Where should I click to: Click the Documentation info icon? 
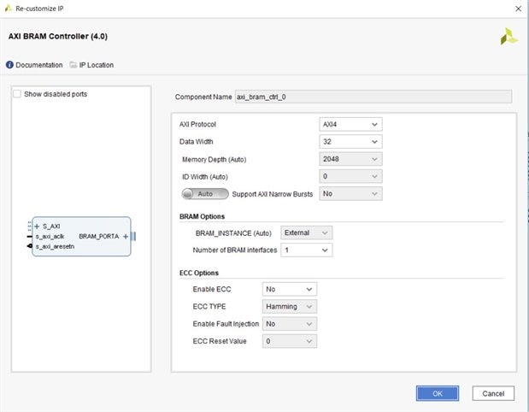tap(10, 65)
